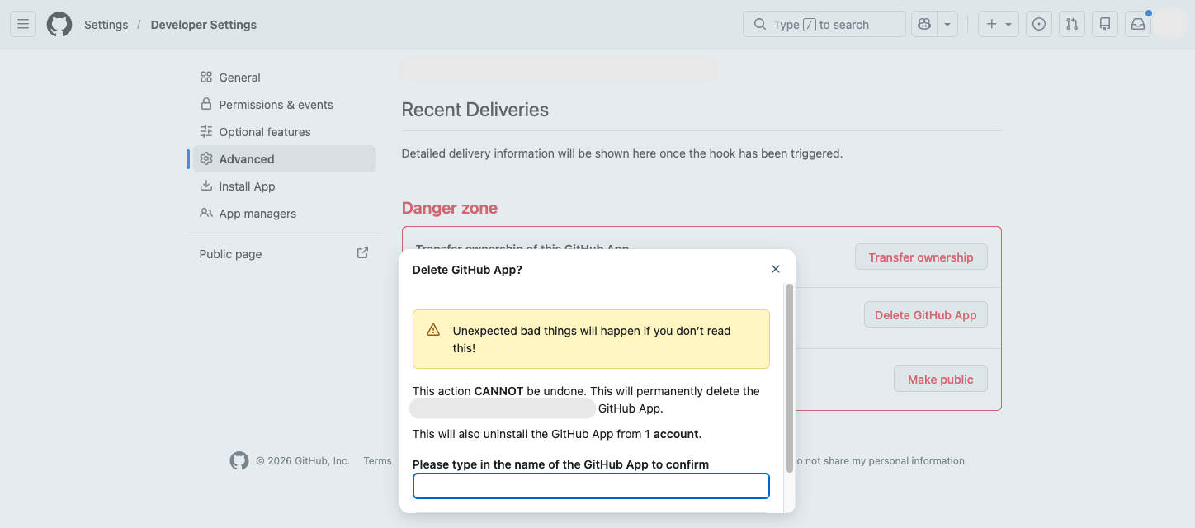Screen dimensions: 1195x528
Task: Click the Settings breadcrumb link
Action: (x=106, y=25)
